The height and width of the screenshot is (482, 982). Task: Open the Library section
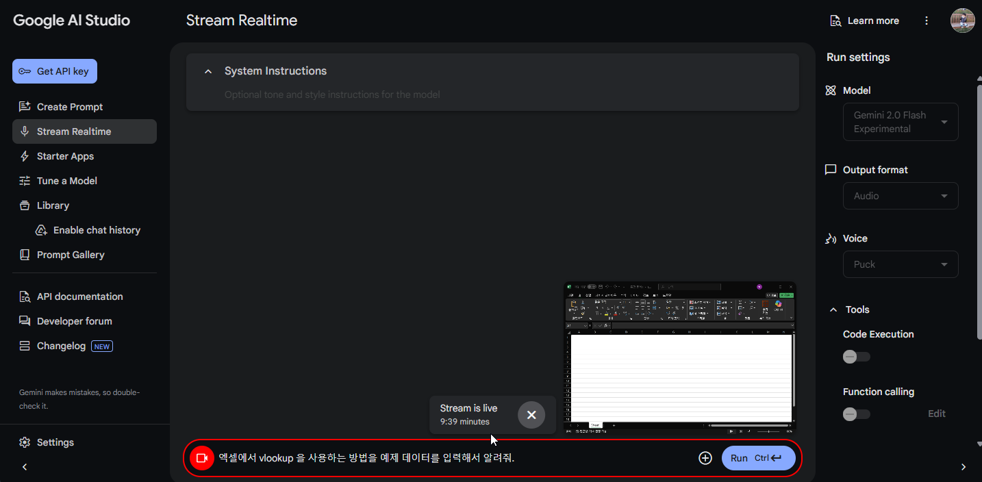(x=53, y=205)
